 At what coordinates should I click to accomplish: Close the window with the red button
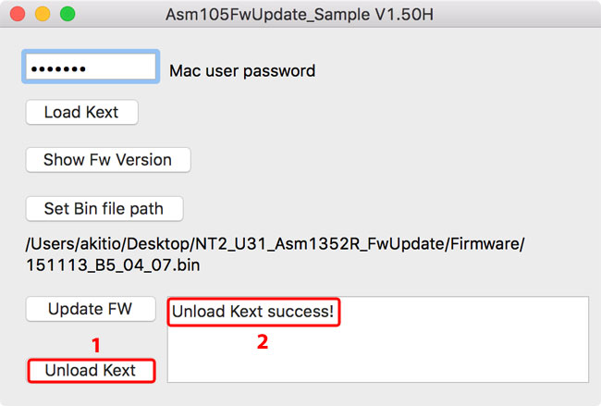pos(19,15)
